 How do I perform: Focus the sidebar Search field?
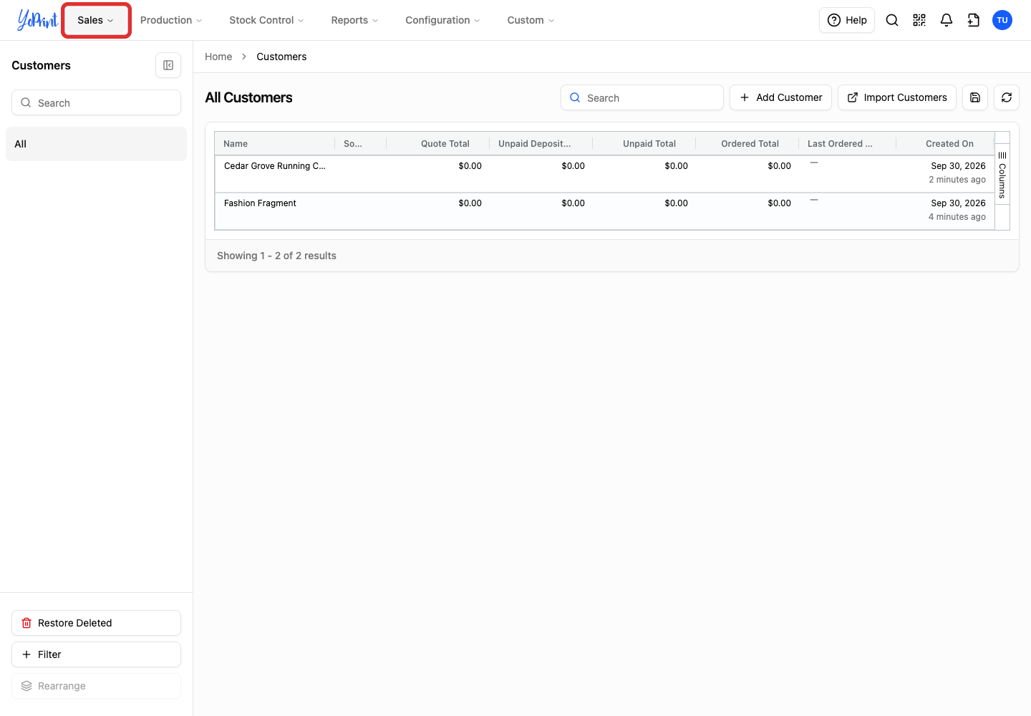tap(96, 102)
